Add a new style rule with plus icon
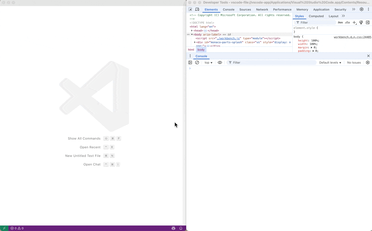Viewport: 372px width, 231px height. click(x=354, y=23)
